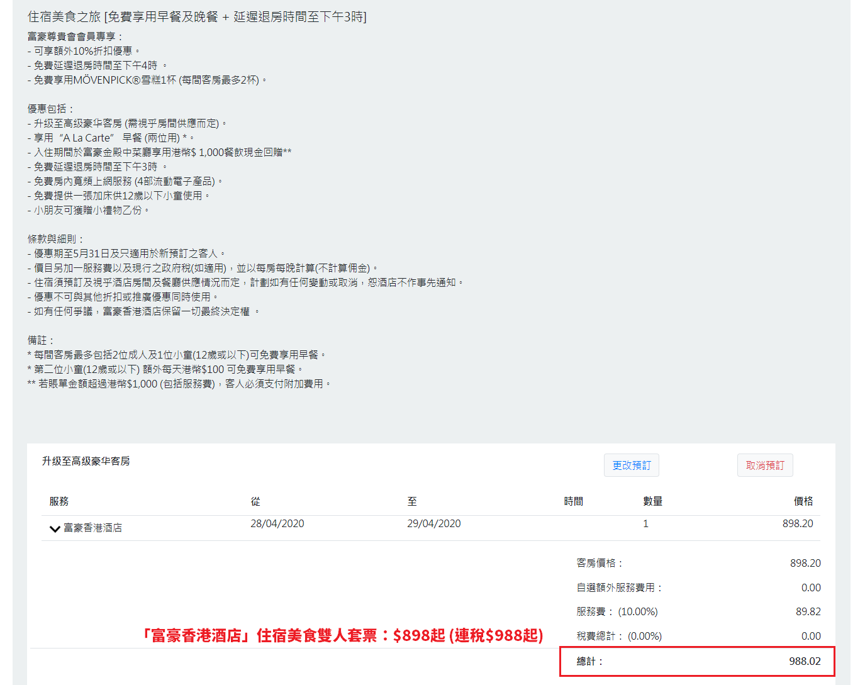Click the 小朋友可獲贈小禮物 line

(x=89, y=210)
